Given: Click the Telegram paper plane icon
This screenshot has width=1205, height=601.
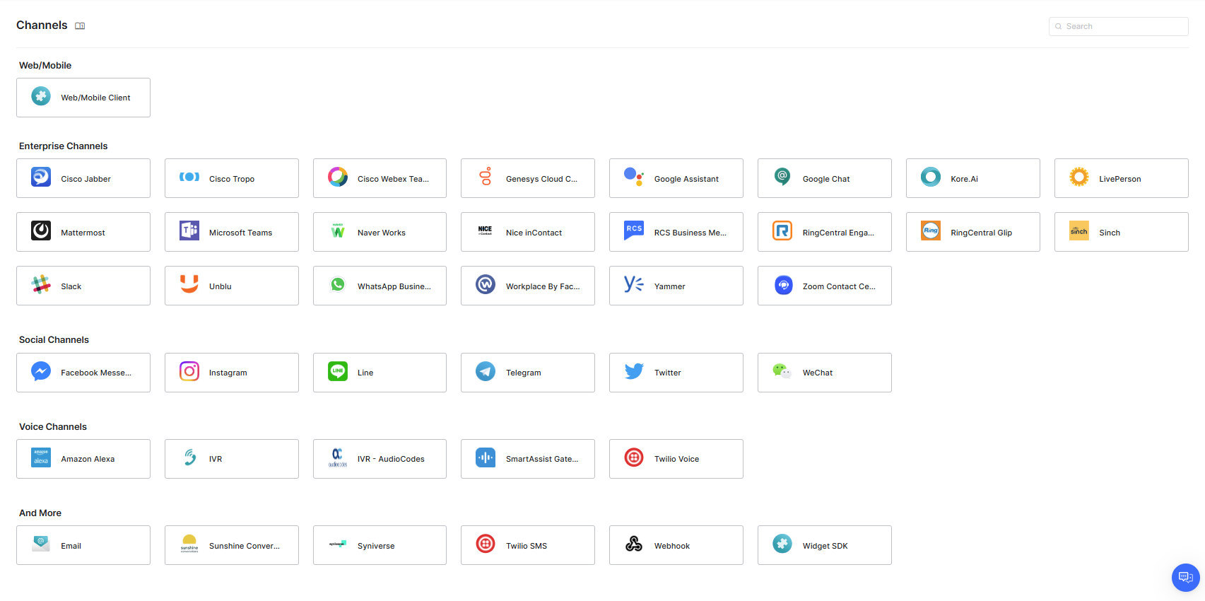Looking at the screenshot, I should (486, 371).
